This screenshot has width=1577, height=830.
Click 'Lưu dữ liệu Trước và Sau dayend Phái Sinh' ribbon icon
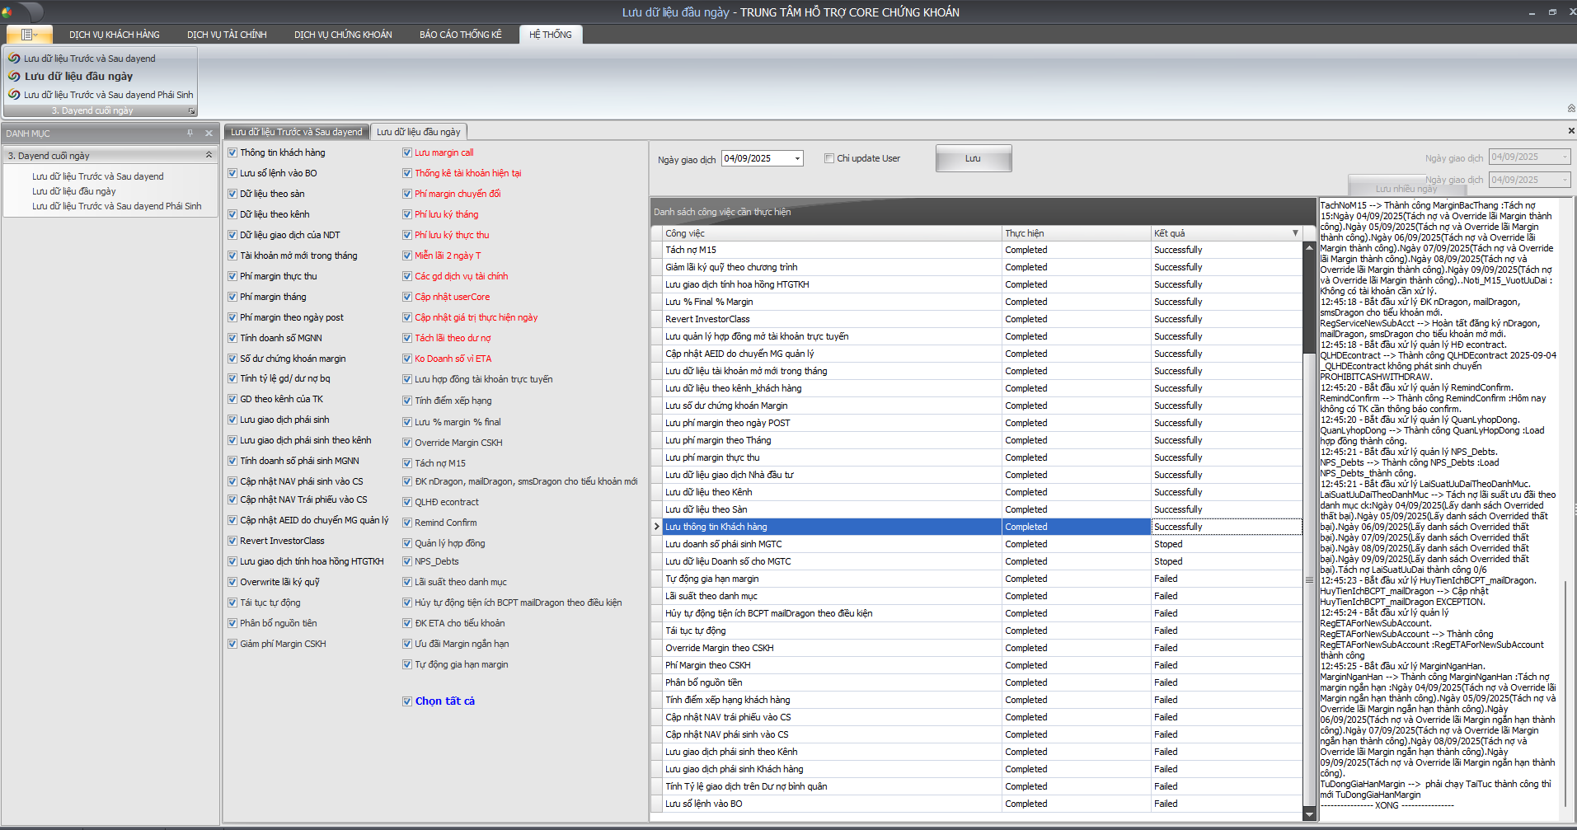(15, 95)
